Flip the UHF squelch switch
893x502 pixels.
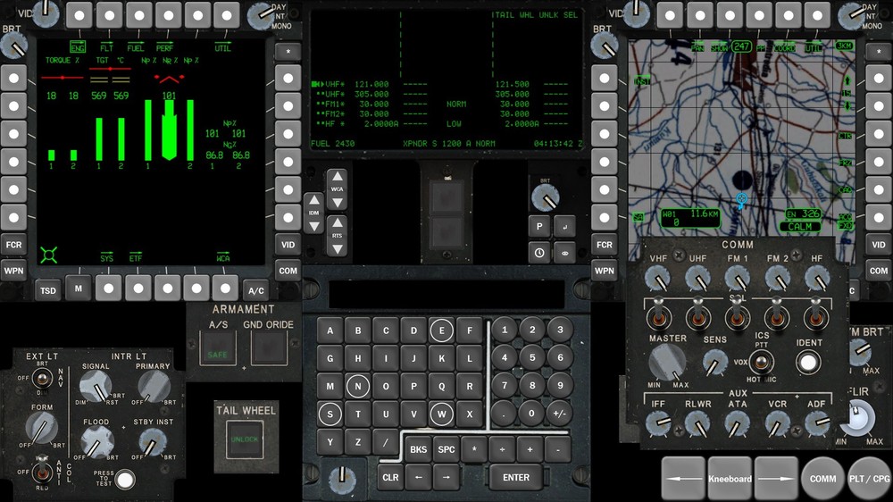click(x=697, y=315)
